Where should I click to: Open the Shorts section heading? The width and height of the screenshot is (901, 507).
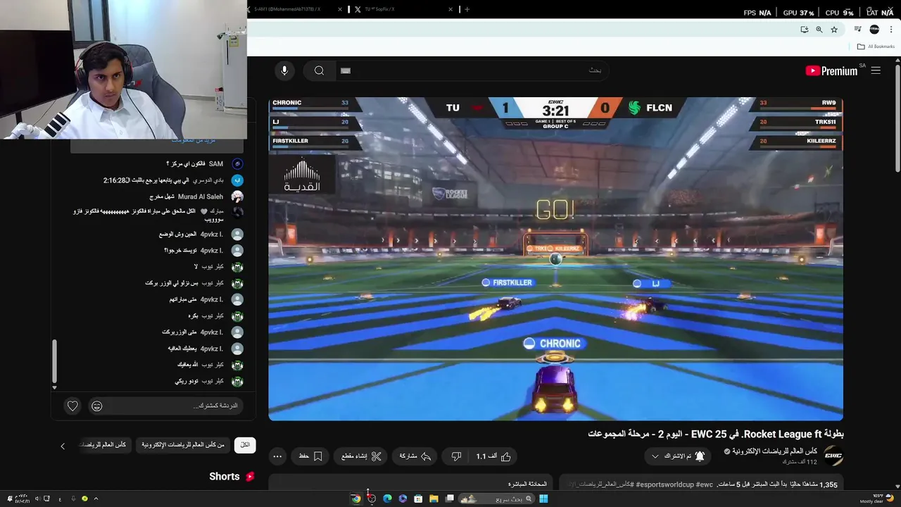tap(232, 477)
